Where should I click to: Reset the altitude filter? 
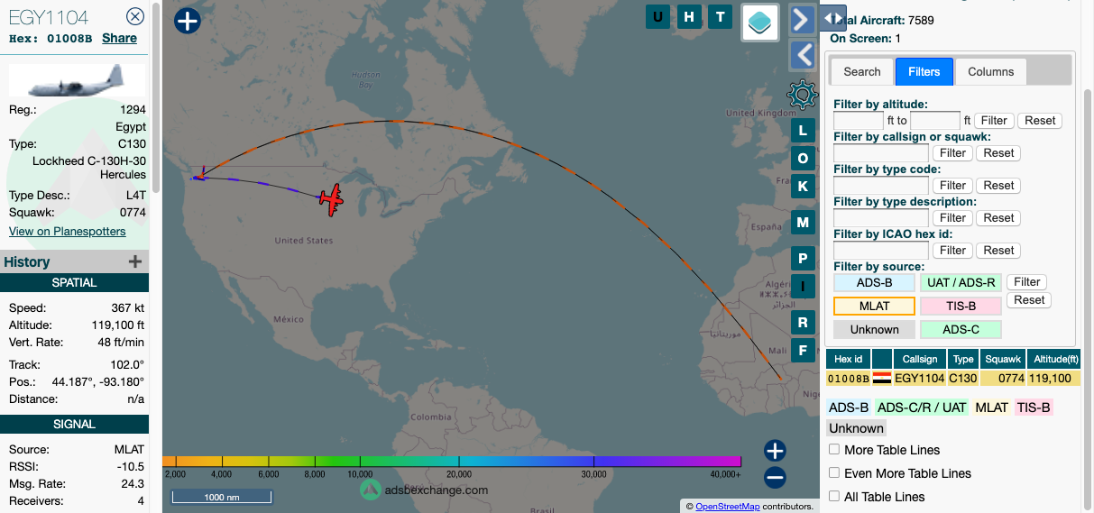pos(1040,120)
